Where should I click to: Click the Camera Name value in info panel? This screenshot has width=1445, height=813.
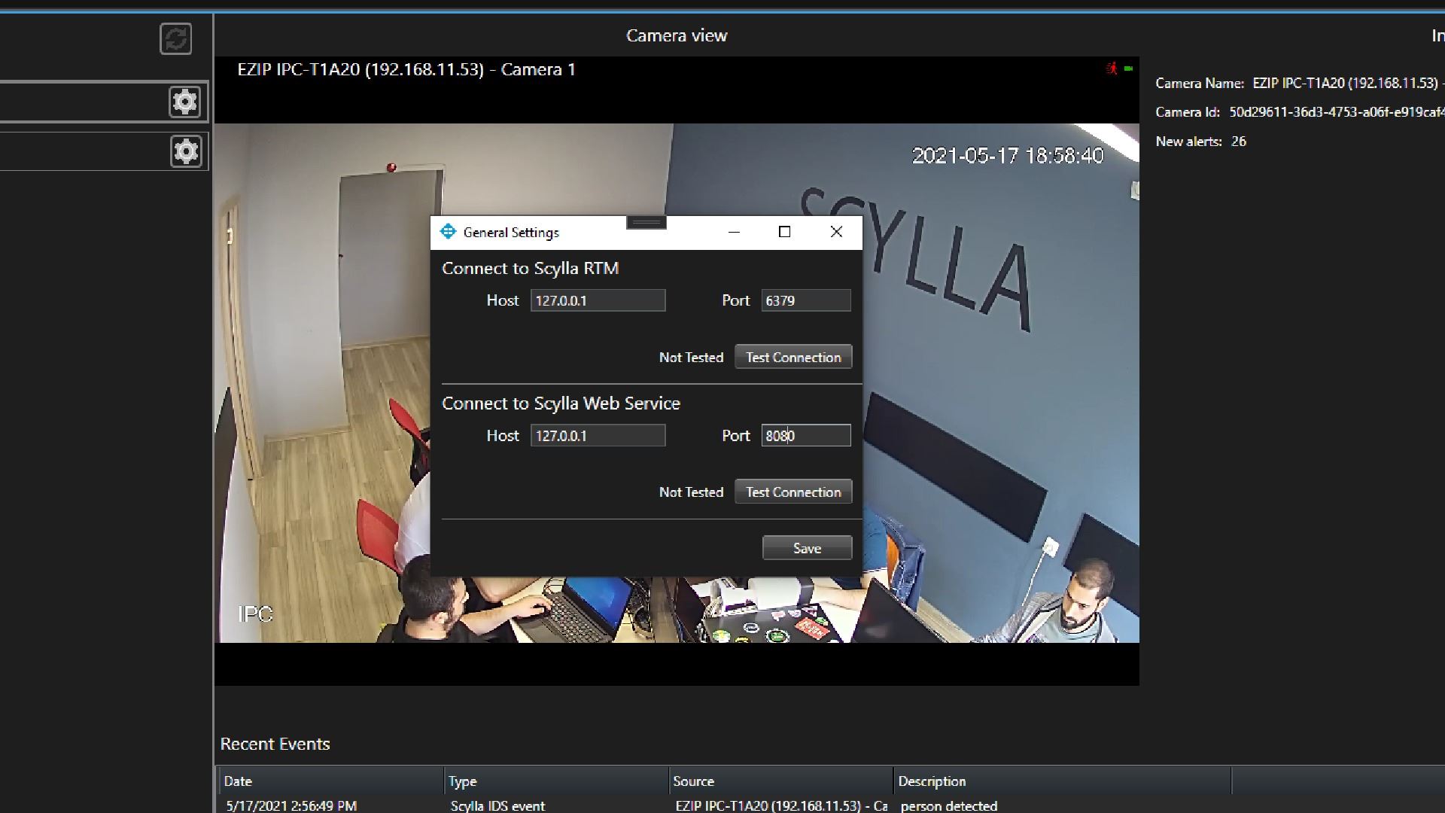(1347, 83)
